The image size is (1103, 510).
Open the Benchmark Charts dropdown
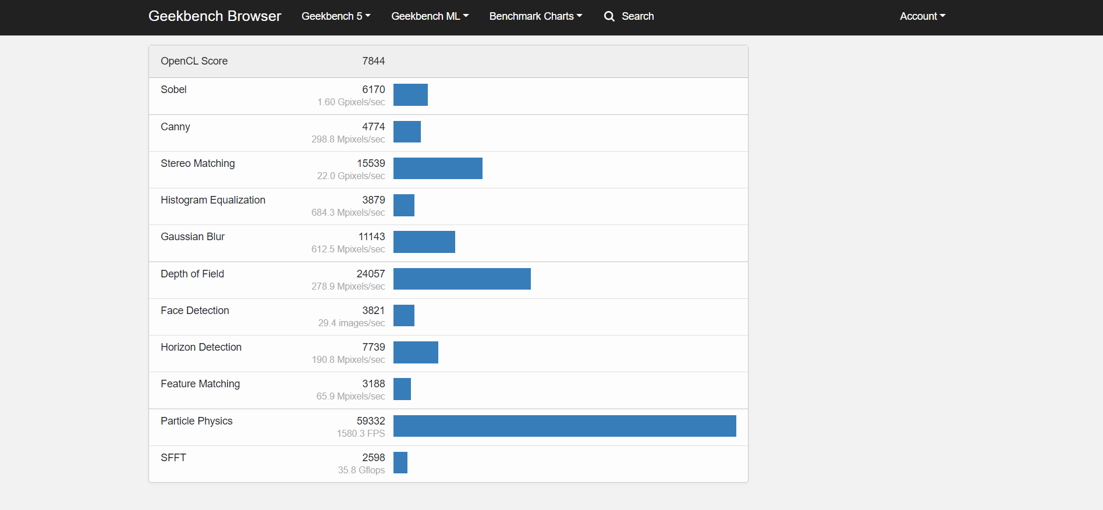pos(535,16)
